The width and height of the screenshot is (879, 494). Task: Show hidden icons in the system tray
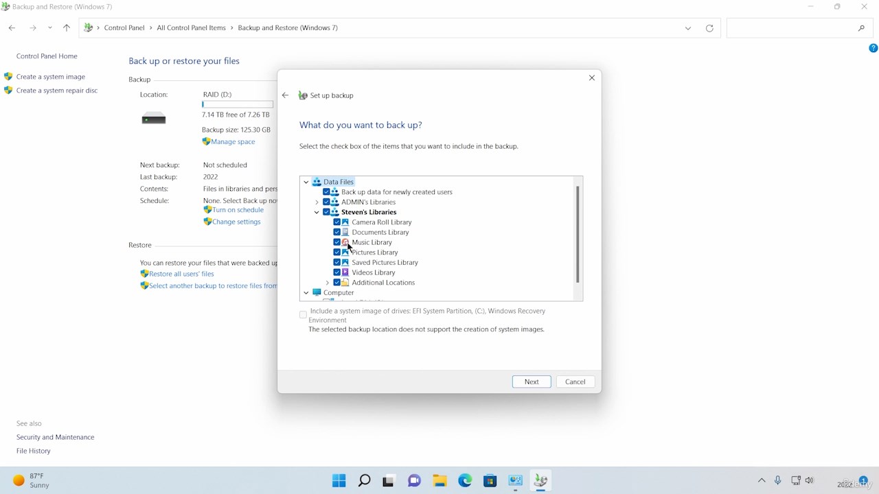pos(762,481)
